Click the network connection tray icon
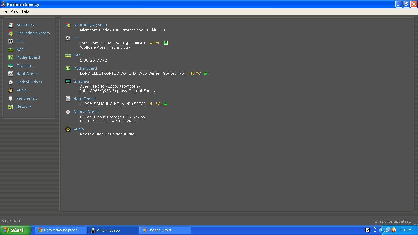 tap(387, 230)
